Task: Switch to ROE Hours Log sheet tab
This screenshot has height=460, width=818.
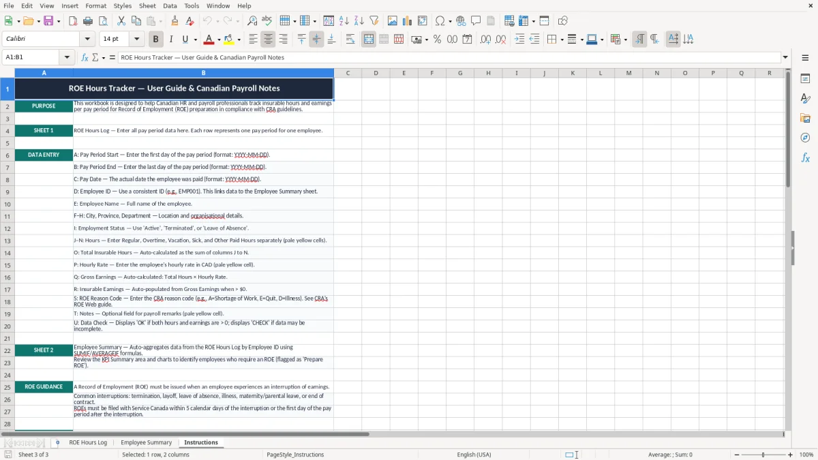Action: coord(88,442)
